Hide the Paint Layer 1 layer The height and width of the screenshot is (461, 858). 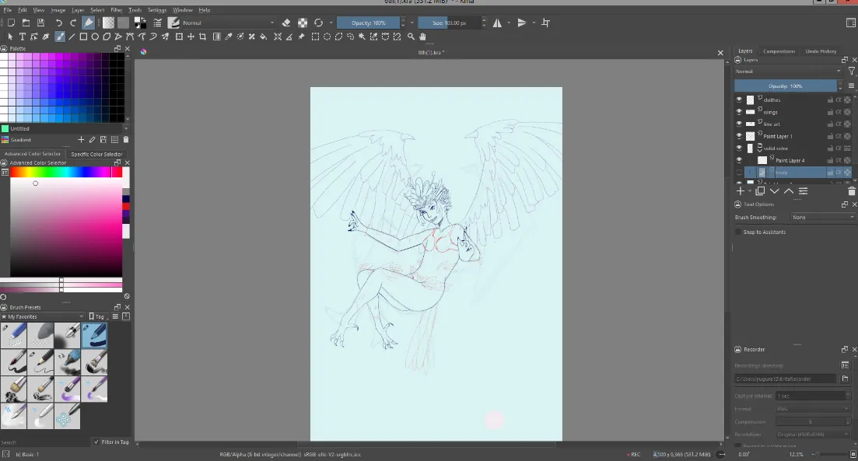click(x=739, y=136)
